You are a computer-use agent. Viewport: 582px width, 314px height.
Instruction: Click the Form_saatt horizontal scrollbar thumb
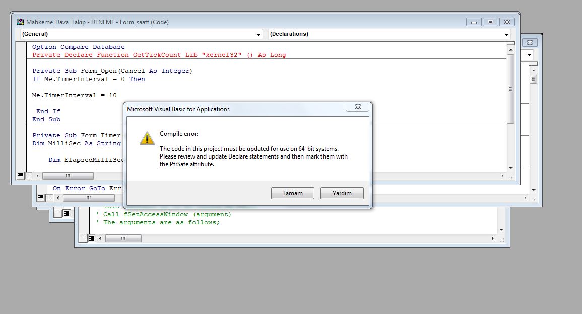pos(68,176)
